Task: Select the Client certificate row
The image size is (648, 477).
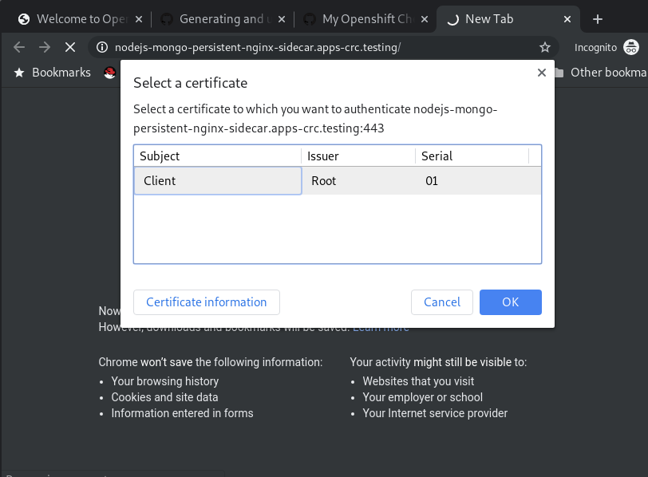Action: [x=338, y=181]
